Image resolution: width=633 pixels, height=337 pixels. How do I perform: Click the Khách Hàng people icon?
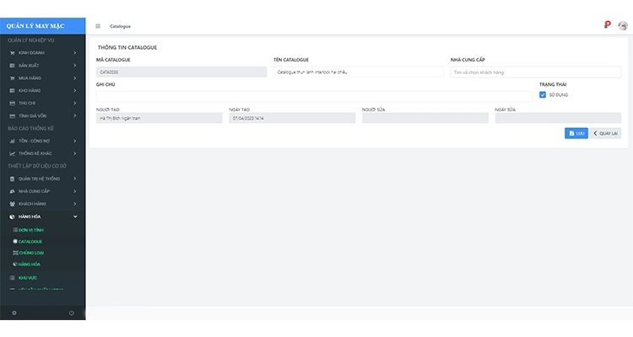click(x=12, y=204)
